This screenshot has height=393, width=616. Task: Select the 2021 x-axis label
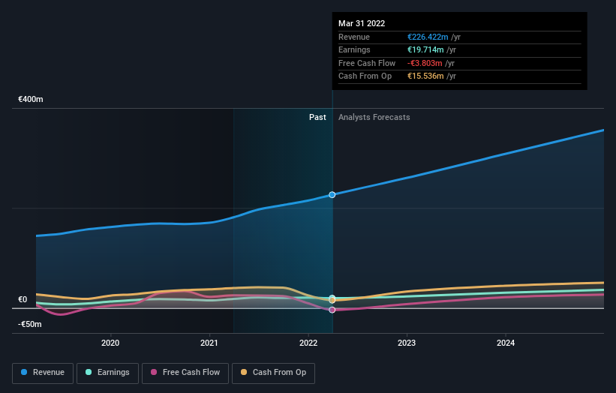pos(209,343)
